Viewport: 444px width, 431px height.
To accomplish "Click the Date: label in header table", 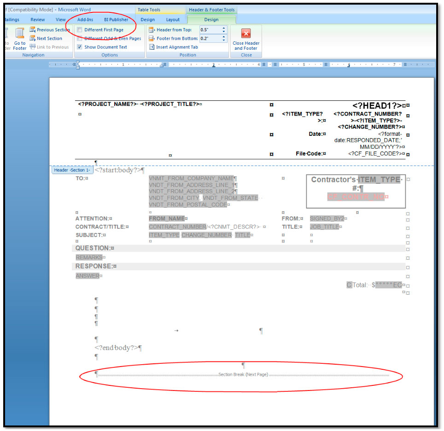I will tap(315, 134).
